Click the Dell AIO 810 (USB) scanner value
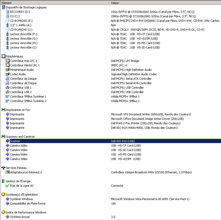Image resolution: width=221 pixels, height=220 pixels. (x=123, y=141)
